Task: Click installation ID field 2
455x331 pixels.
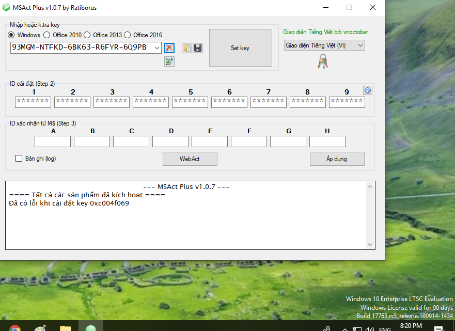Action: coord(72,102)
